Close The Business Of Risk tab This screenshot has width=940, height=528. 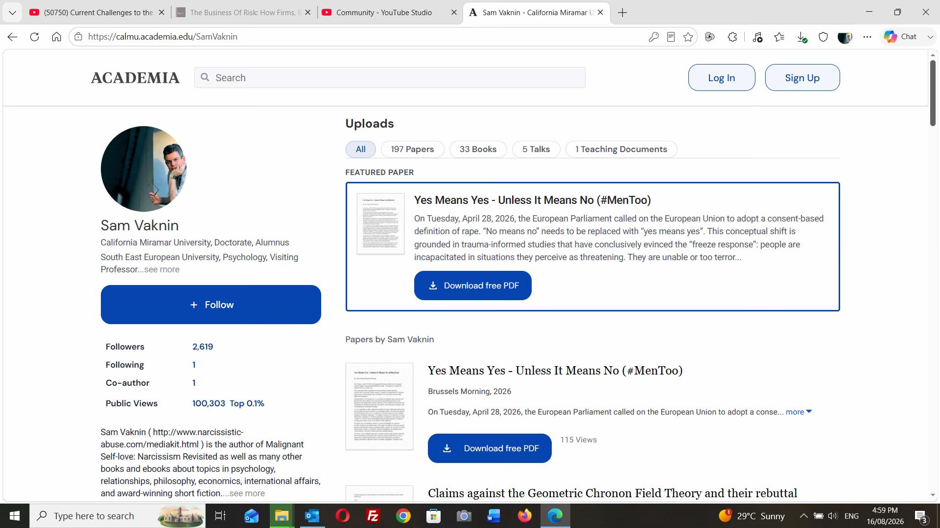point(308,12)
